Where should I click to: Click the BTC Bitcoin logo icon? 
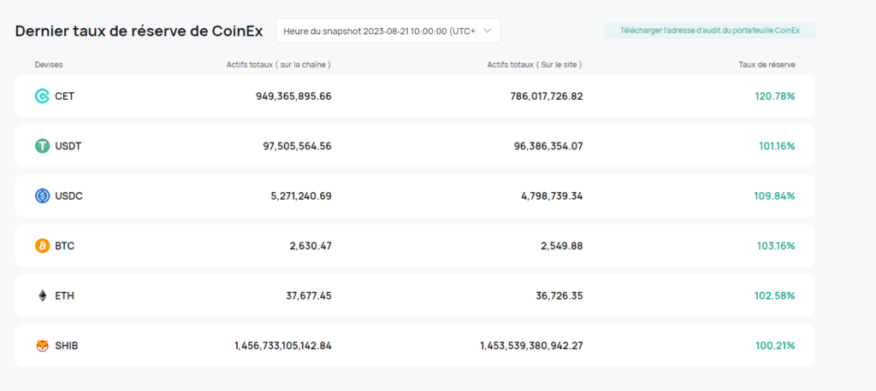[43, 245]
